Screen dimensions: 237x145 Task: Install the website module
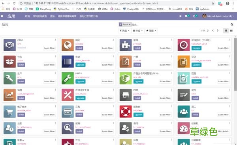point(79,48)
